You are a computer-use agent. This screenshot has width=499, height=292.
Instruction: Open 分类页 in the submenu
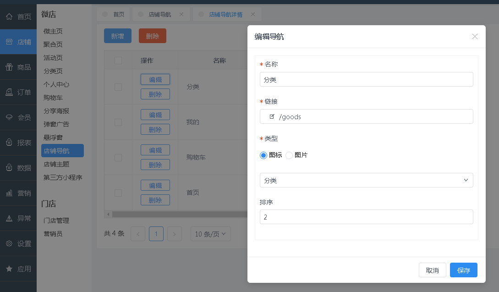point(53,71)
